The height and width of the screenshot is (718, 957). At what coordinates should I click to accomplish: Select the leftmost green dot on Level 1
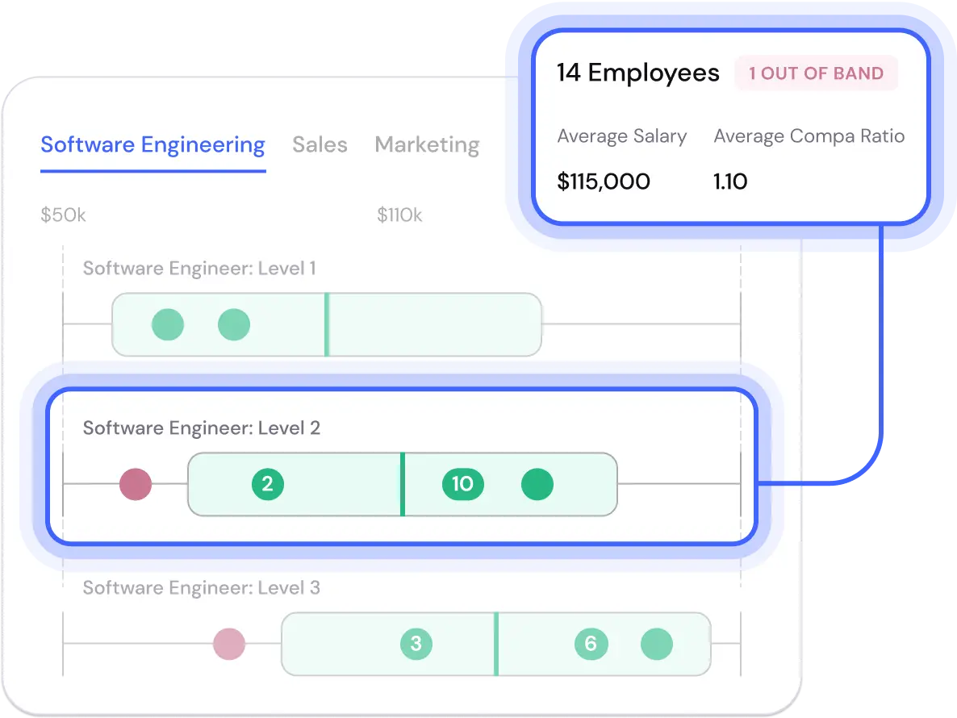[x=167, y=325]
